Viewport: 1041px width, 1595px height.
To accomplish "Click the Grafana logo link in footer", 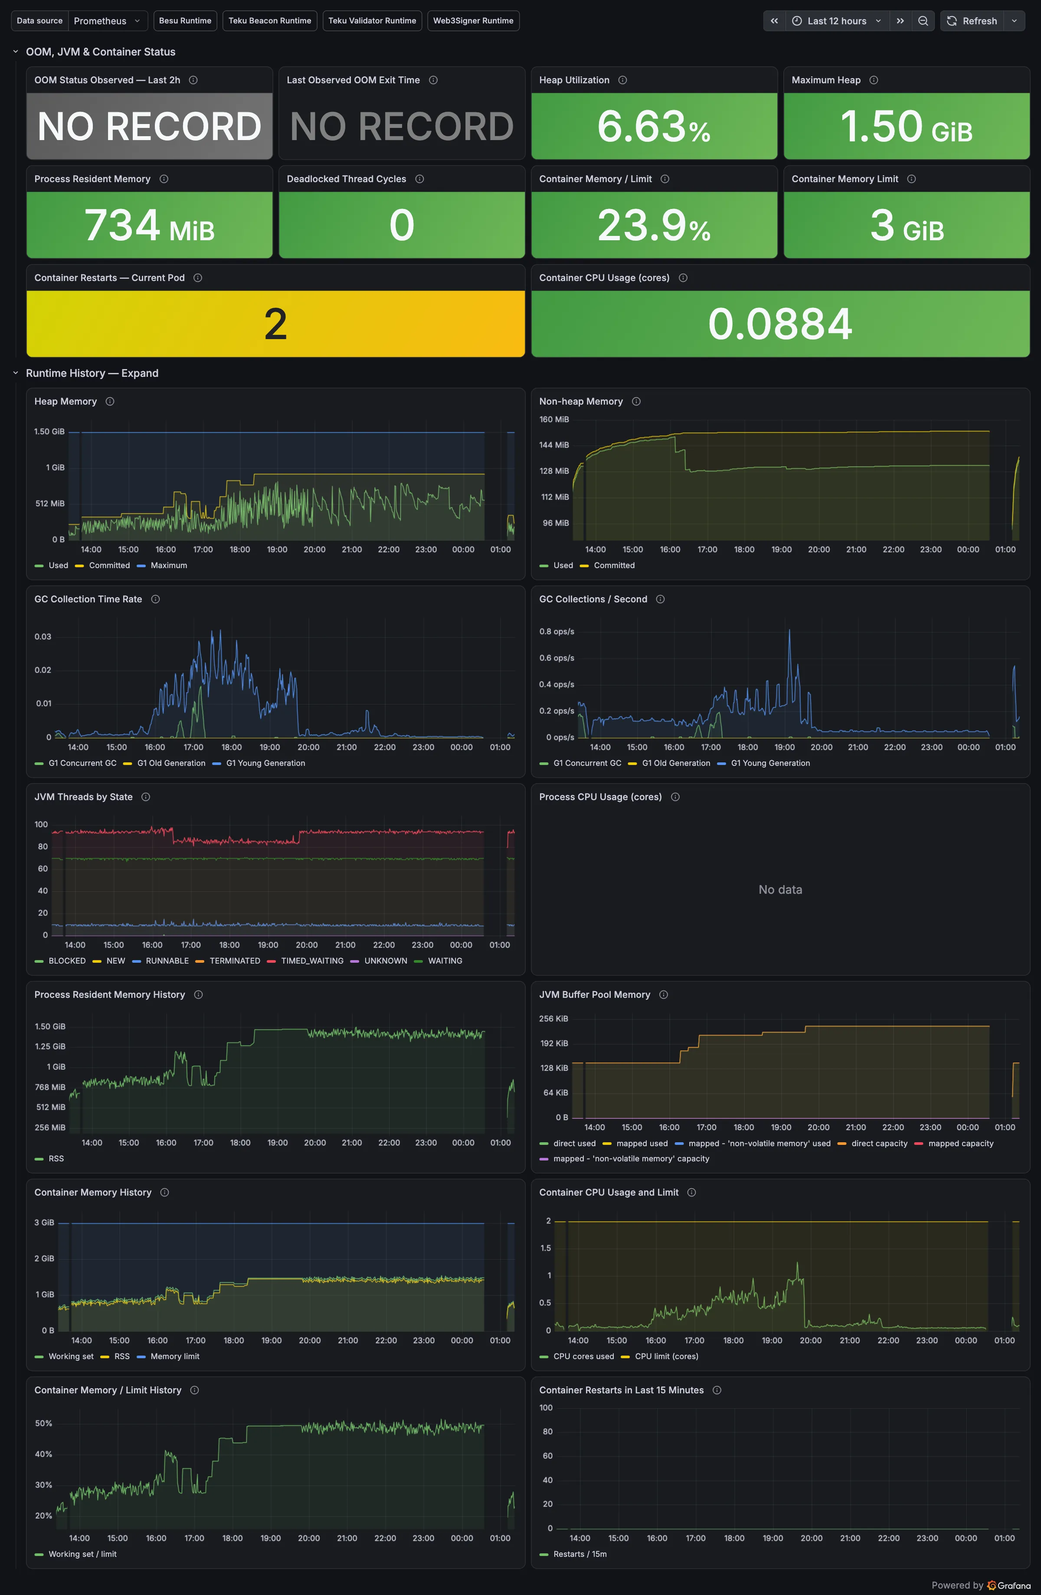I will (1009, 1585).
